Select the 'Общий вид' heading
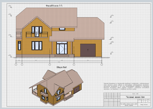 tap(62, 67)
